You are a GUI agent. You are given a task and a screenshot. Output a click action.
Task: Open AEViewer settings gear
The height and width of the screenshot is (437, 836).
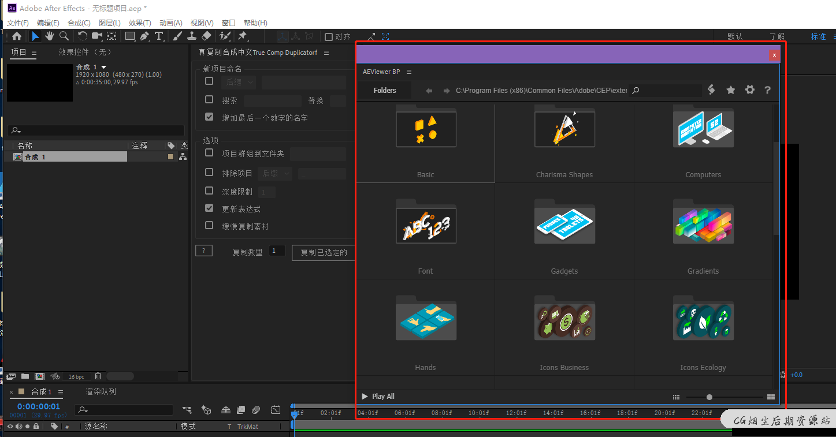pos(749,90)
